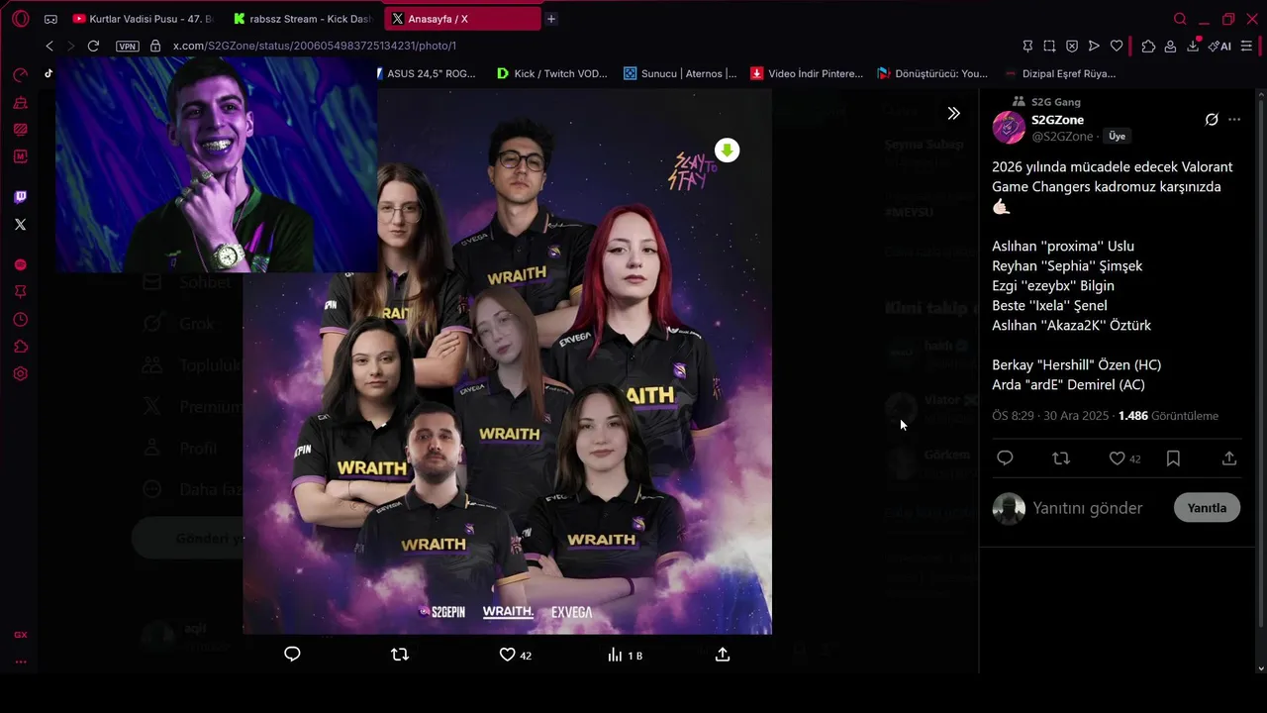The width and height of the screenshot is (1267, 713).
Task: Open the S2GZone display name link
Action: pyautogui.click(x=1057, y=120)
